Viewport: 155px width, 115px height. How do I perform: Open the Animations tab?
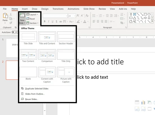coord(74,9)
